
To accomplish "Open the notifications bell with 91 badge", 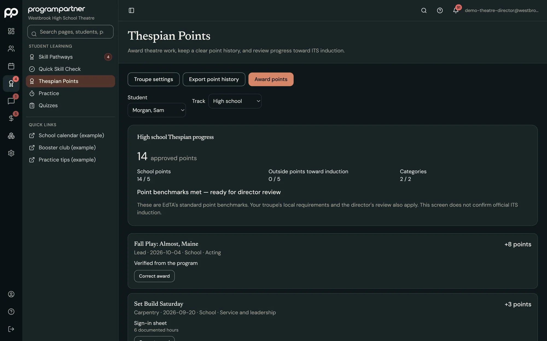I will [456, 10].
